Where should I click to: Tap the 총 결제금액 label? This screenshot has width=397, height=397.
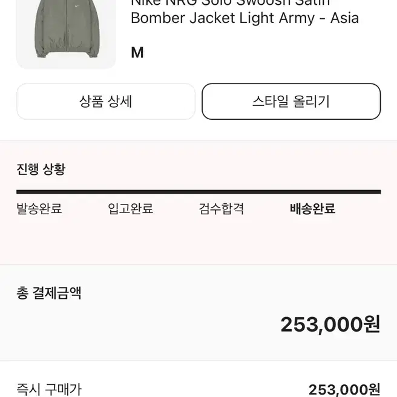click(49, 293)
